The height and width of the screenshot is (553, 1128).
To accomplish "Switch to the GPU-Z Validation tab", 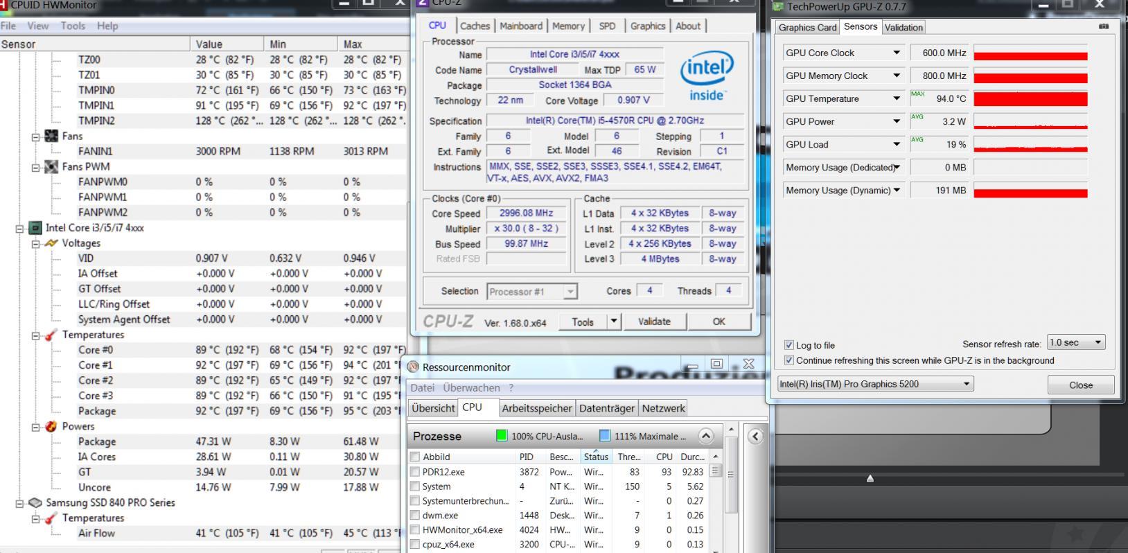I will tap(904, 28).
